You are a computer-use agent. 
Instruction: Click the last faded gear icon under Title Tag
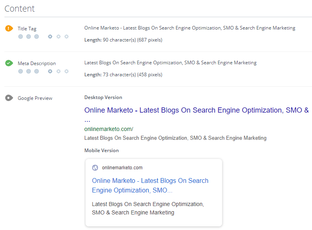[66, 37]
